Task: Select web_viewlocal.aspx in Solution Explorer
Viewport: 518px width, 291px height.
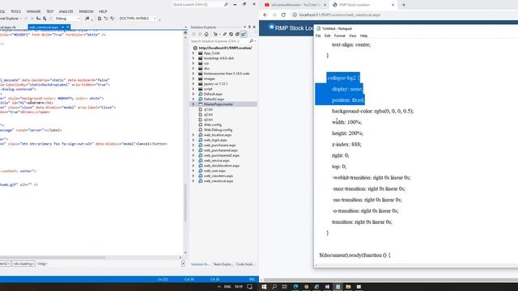Action: (x=218, y=181)
